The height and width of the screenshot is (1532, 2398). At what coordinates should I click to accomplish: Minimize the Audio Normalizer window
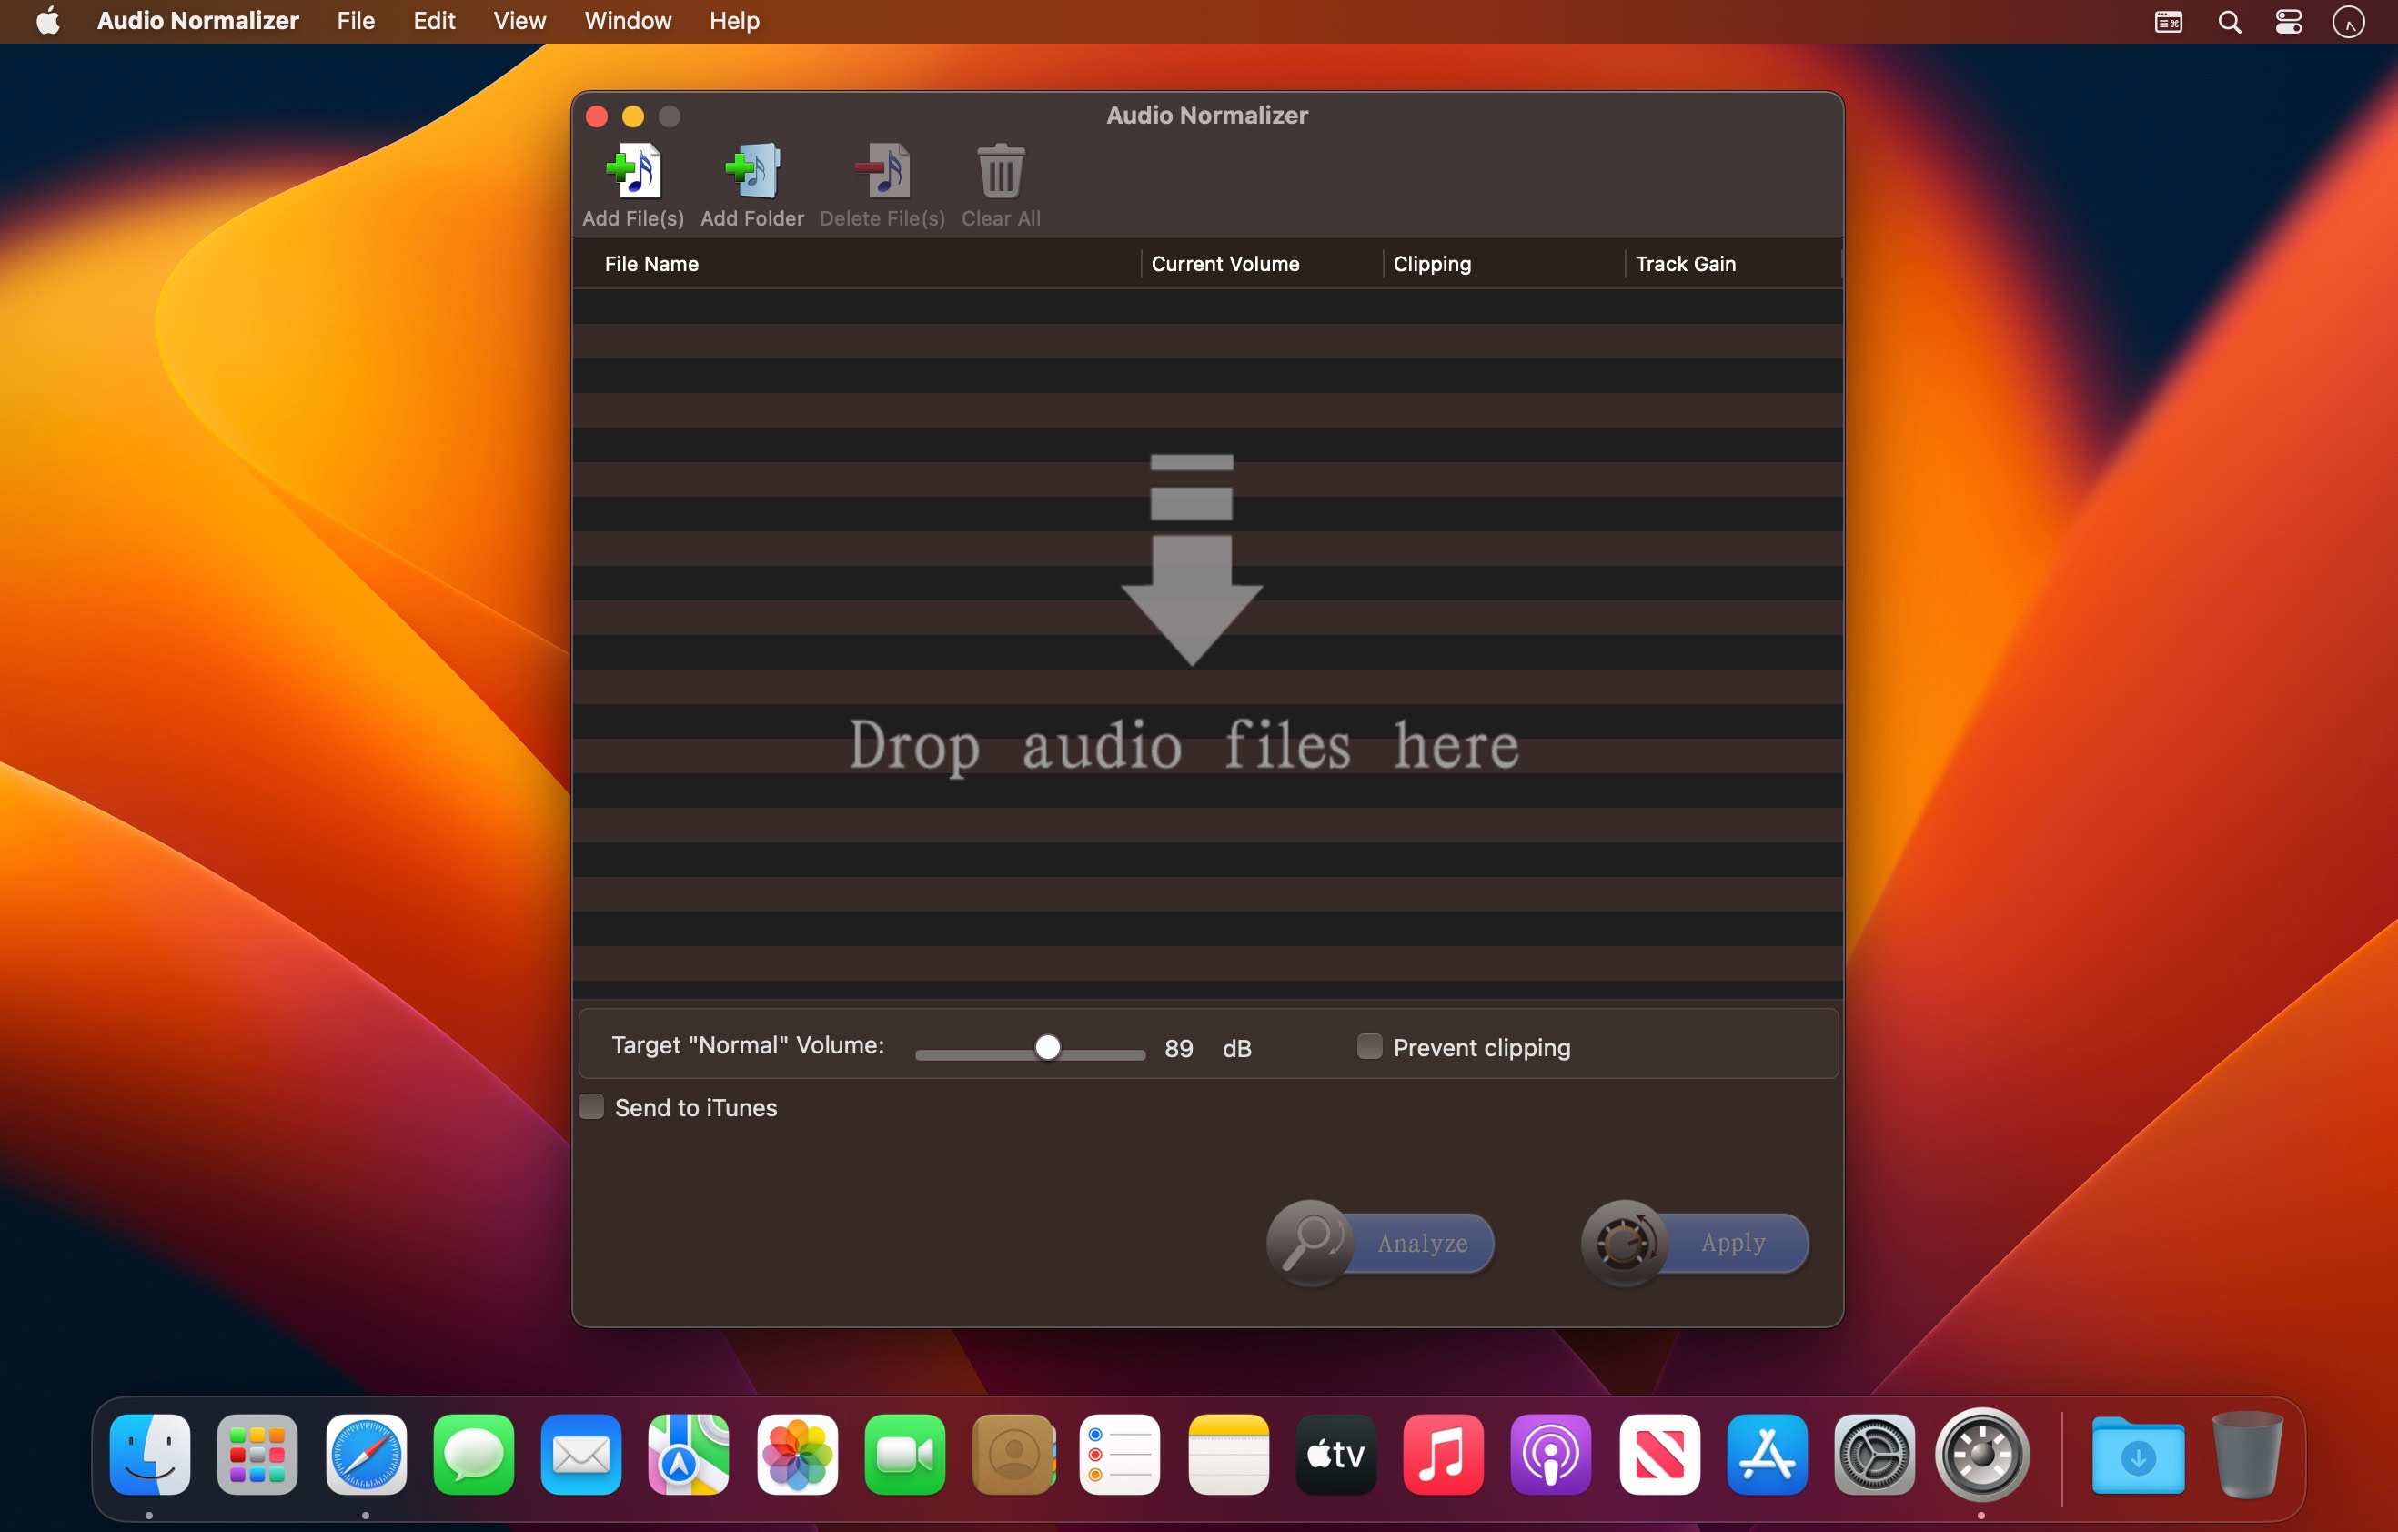tap(633, 116)
